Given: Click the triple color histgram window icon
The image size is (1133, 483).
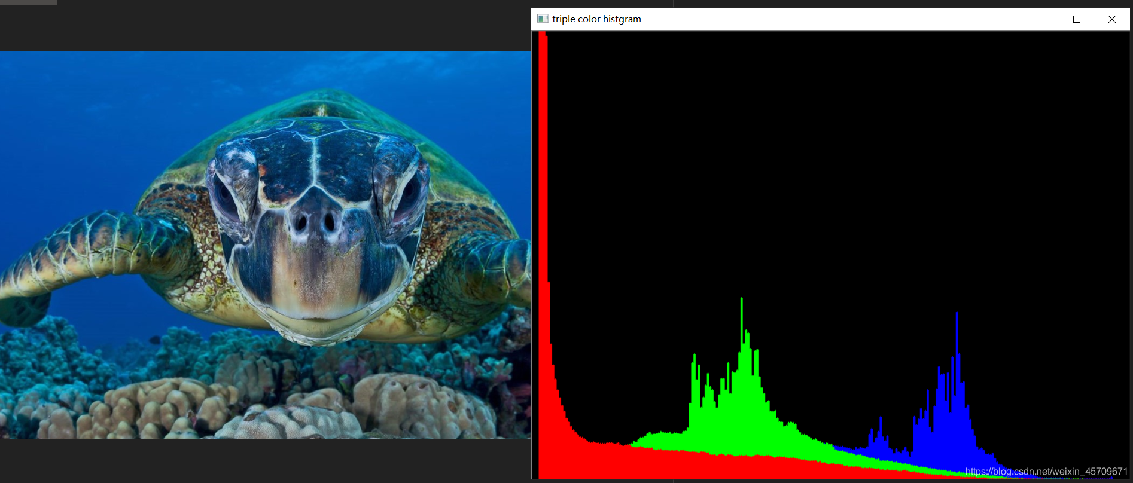Looking at the screenshot, I should tap(543, 19).
